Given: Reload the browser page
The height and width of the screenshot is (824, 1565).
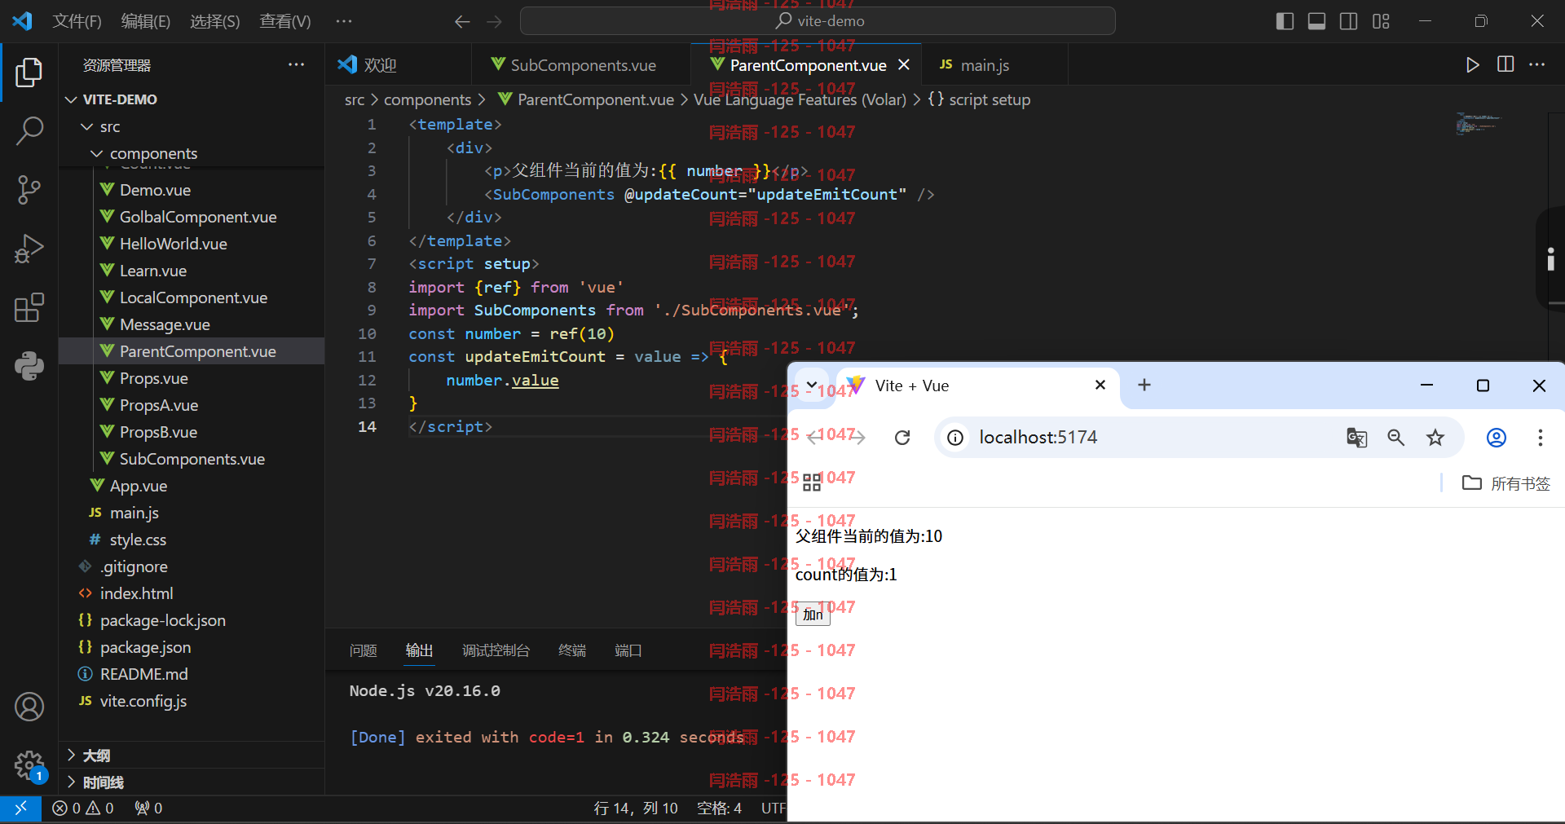Looking at the screenshot, I should point(902,438).
